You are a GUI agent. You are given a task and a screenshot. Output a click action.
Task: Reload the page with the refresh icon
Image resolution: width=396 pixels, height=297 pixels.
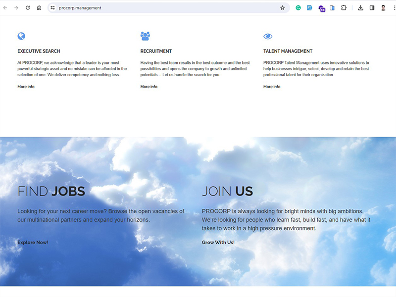click(x=28, y=8)
